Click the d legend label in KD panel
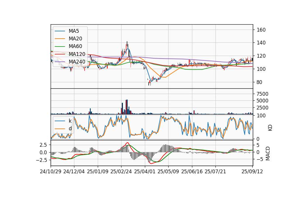 (70, 129)
